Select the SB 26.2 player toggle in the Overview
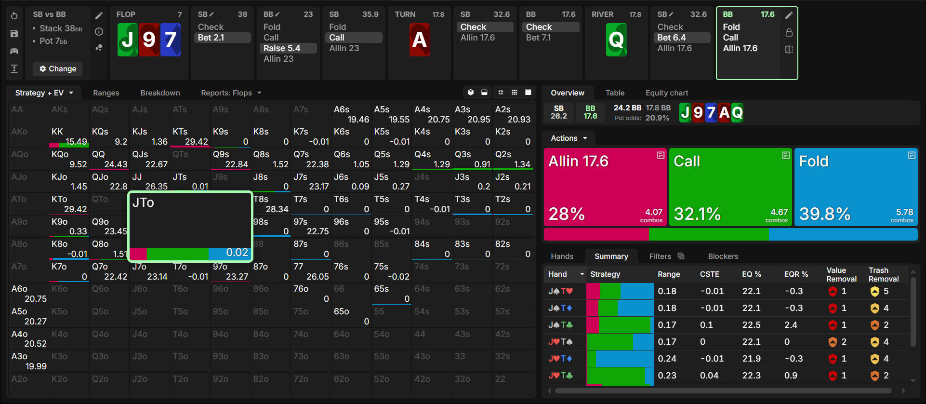The height and width of the screenshot is (404, 926). point(559,112)
